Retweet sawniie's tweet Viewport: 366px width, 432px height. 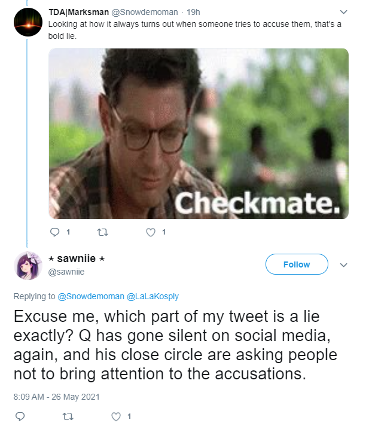tap(68, 416)
